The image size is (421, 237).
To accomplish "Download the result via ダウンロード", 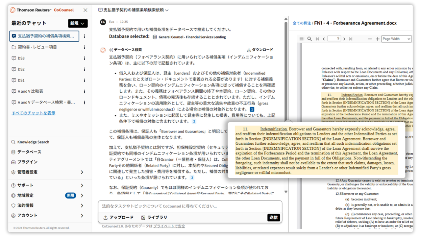I will click(260, 50).
